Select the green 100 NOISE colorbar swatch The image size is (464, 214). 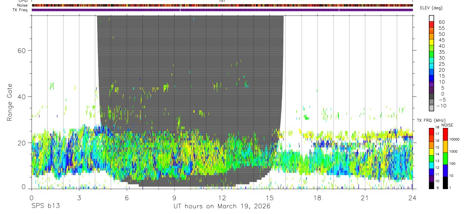(x=445, y=159)
